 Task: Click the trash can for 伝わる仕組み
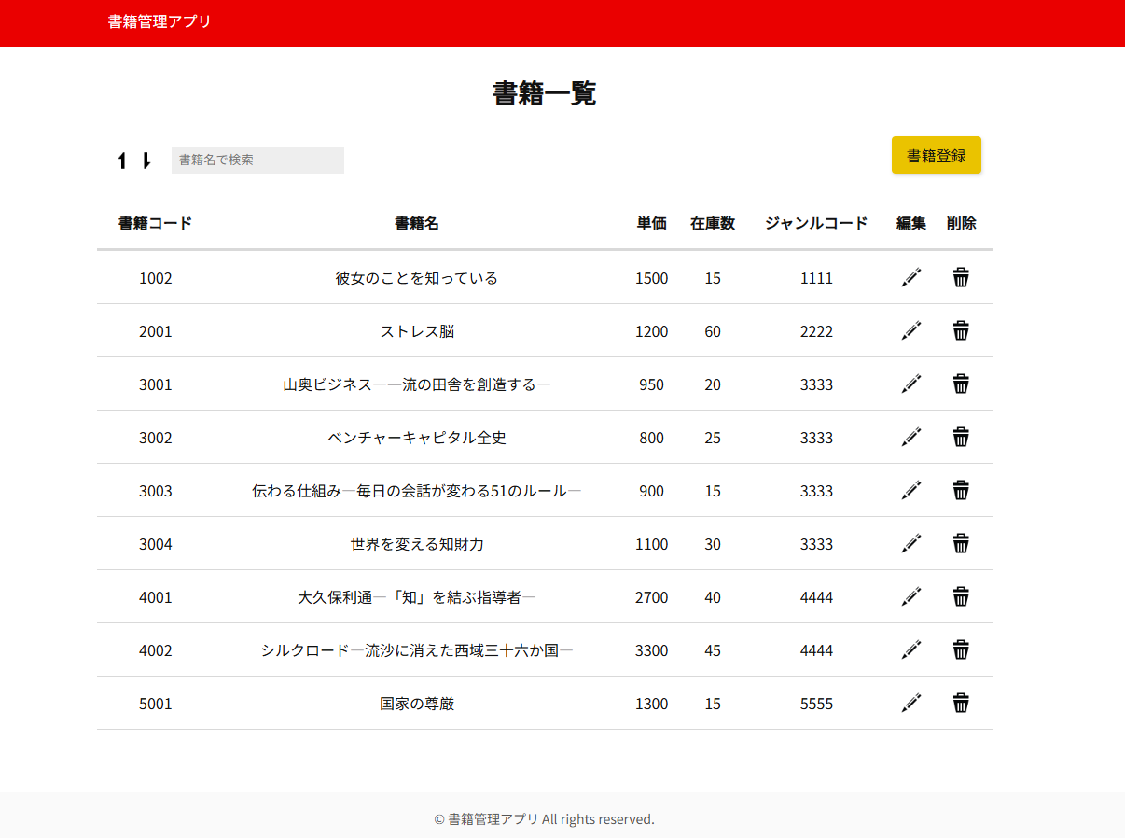(x=961, y=490)
